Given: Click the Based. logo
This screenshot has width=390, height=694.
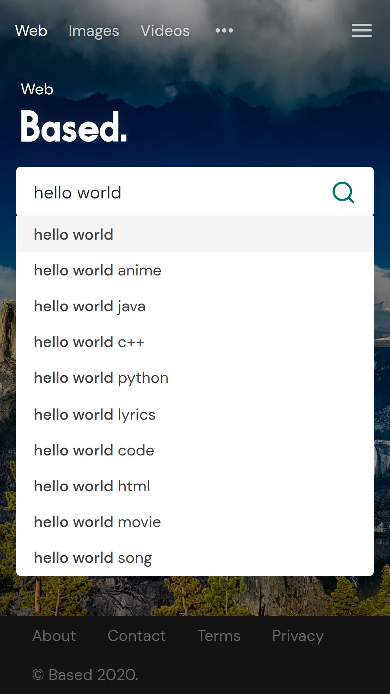Looking at the screenshot, I should point(74,127).
